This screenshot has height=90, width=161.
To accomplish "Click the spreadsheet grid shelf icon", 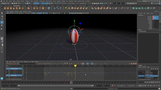I will coord(49,8).
